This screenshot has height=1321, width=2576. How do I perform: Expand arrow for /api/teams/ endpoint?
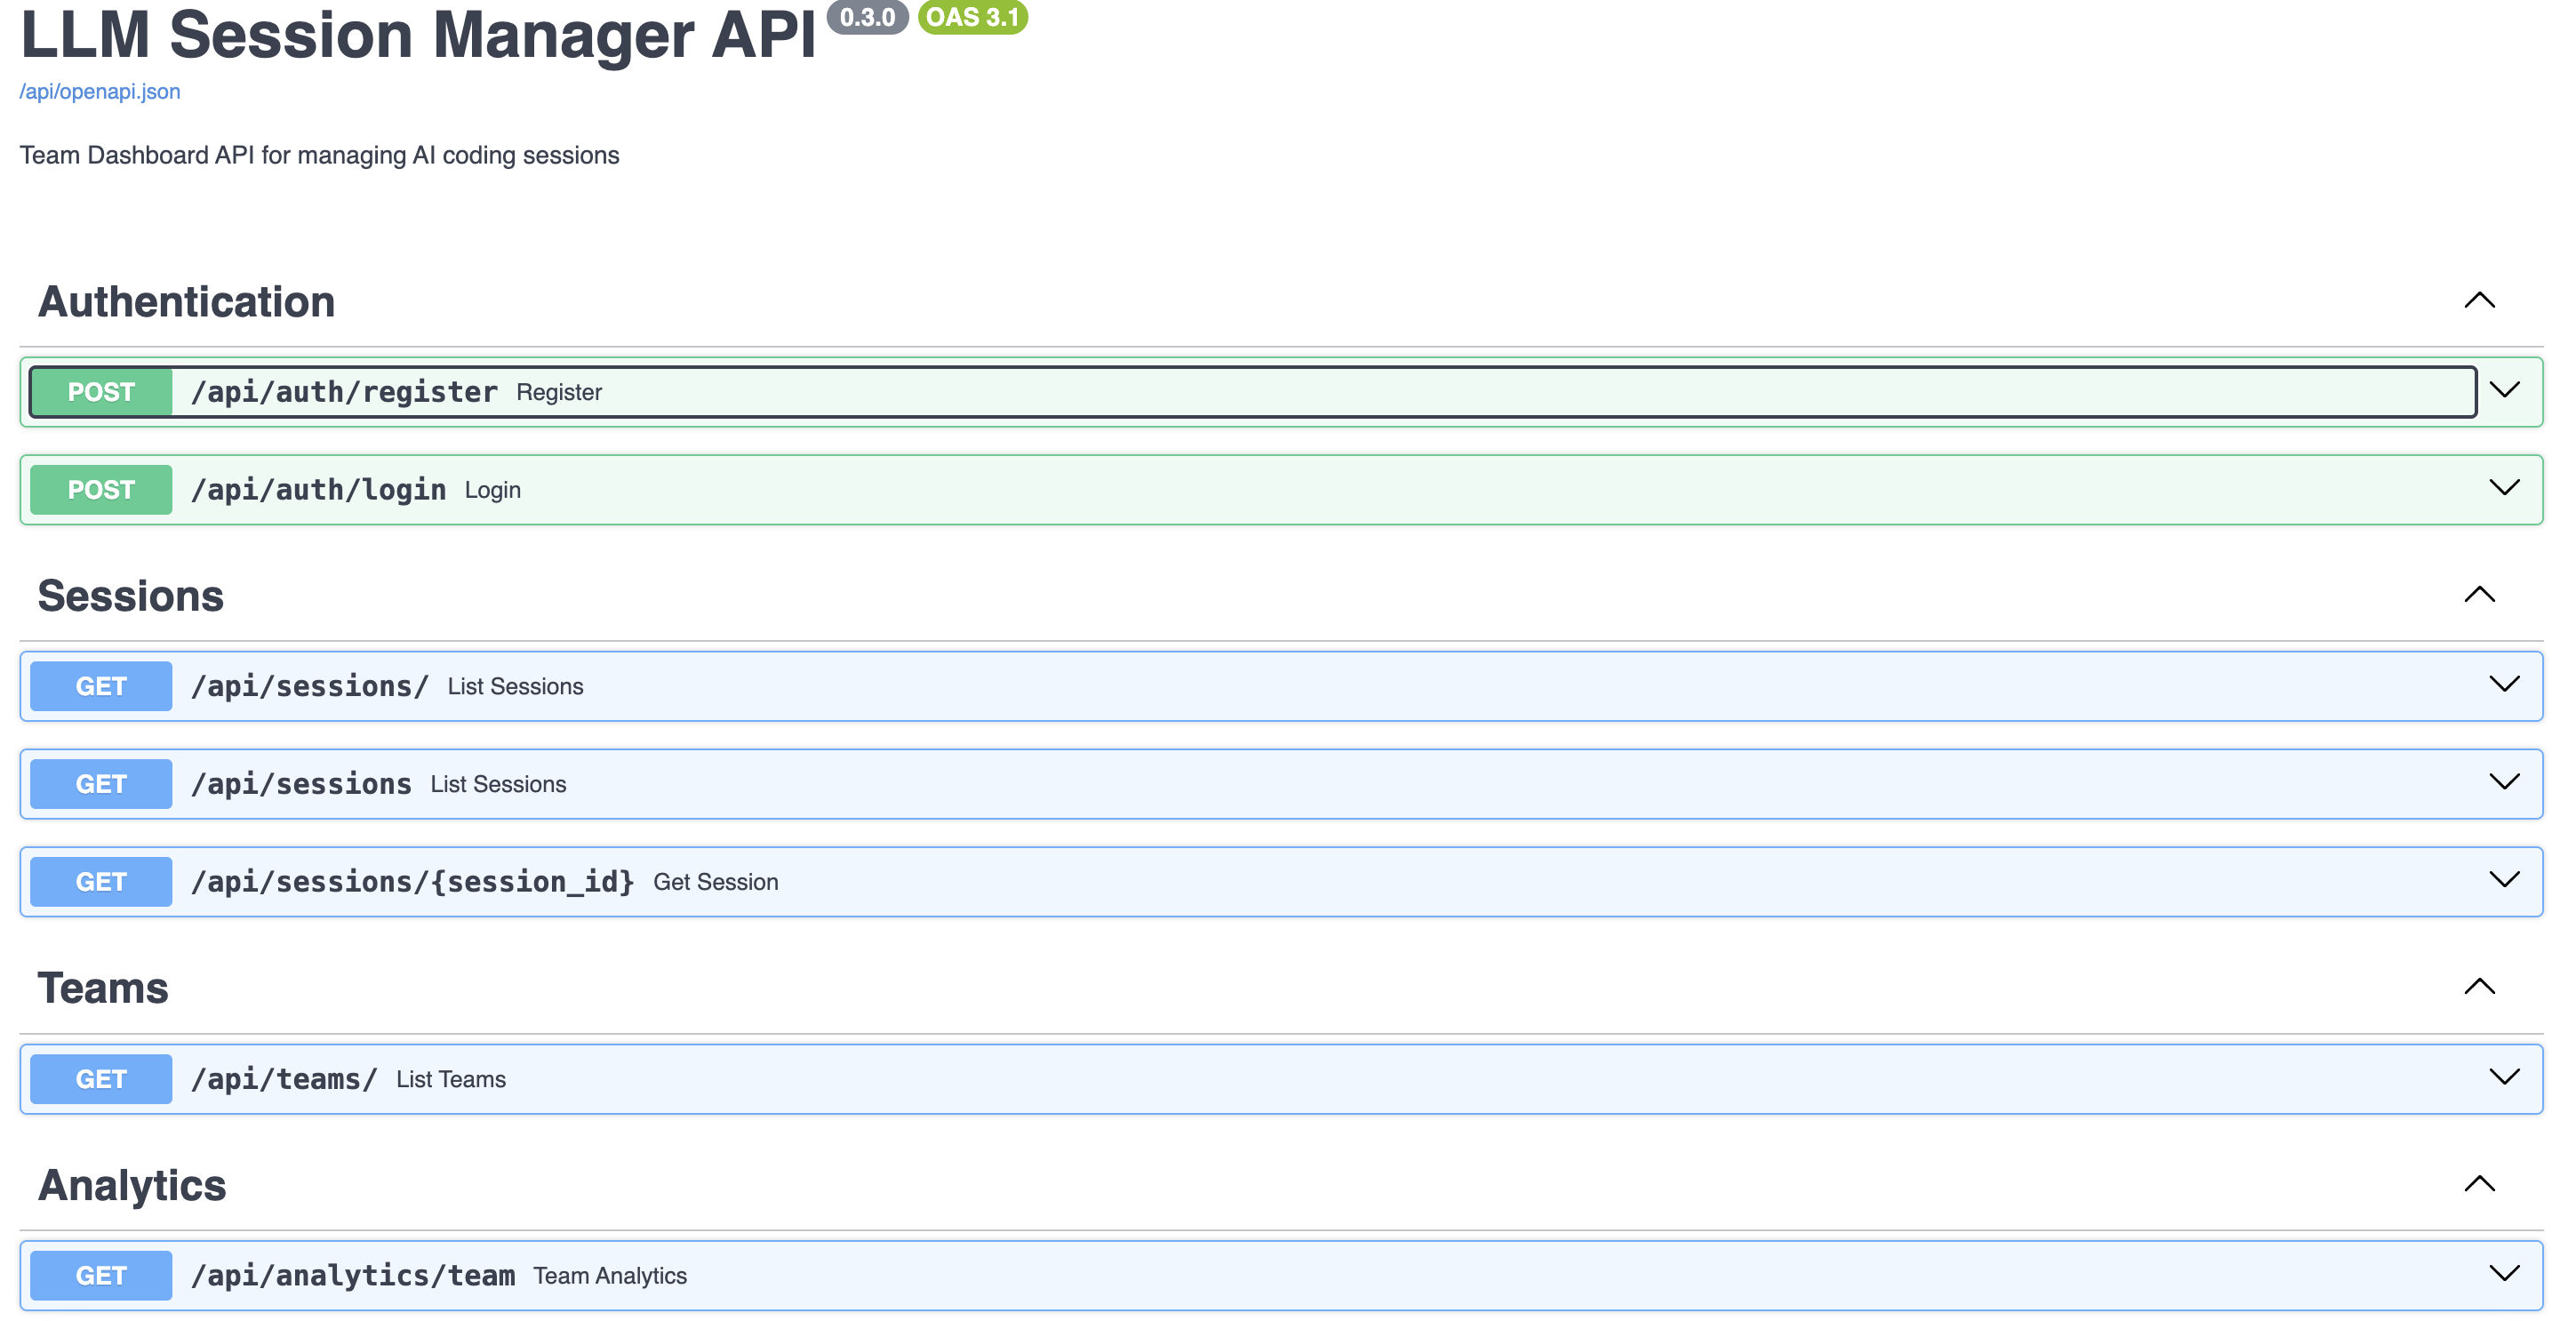tap(2504, 1077)
